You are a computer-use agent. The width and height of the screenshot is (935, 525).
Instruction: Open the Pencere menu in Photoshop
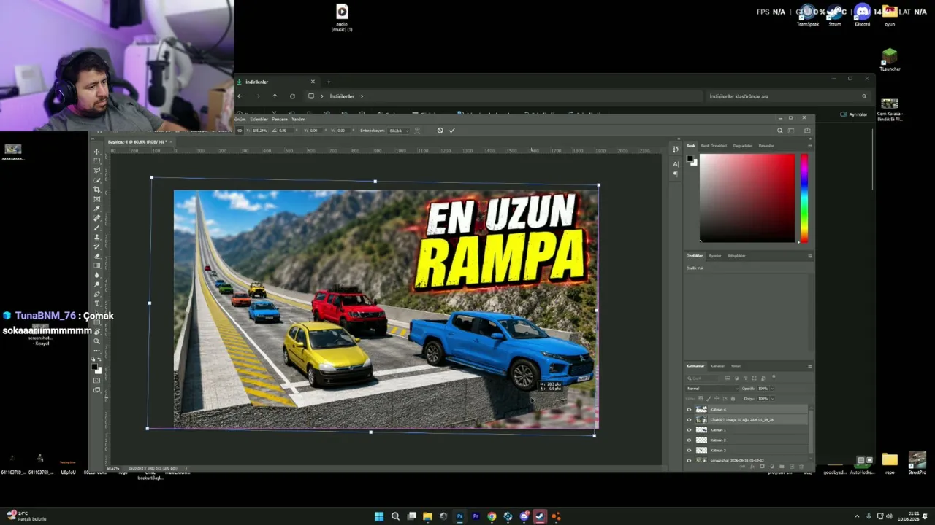(x=280, y=119)
